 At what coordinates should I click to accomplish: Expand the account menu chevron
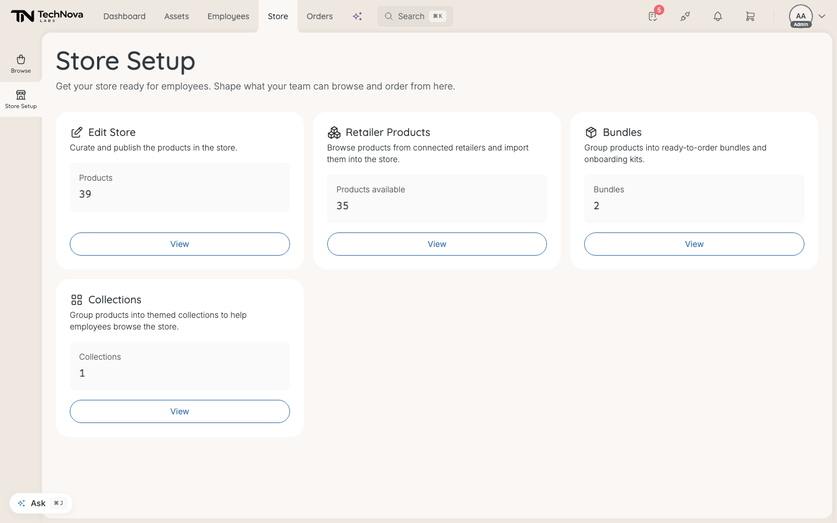822,16
